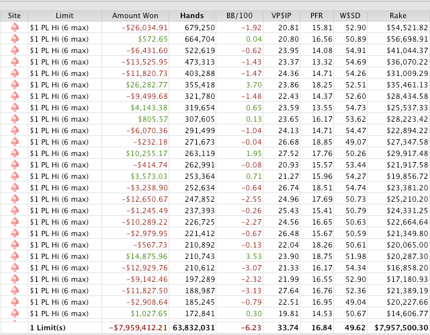This screenshot has height=335, width=430.
Task: Click the site icon in the 253,364 hands row
Action: point(14,176)
